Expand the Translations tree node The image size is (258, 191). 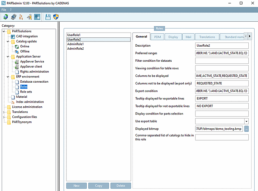tap(4, 112)
